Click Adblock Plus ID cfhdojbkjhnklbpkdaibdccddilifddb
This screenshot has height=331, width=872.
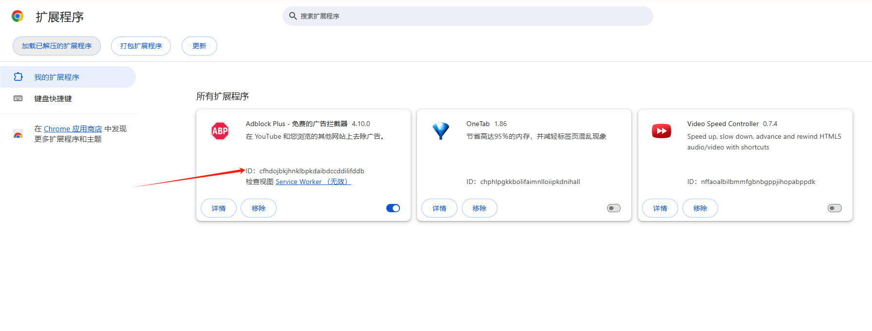(305, 171)
